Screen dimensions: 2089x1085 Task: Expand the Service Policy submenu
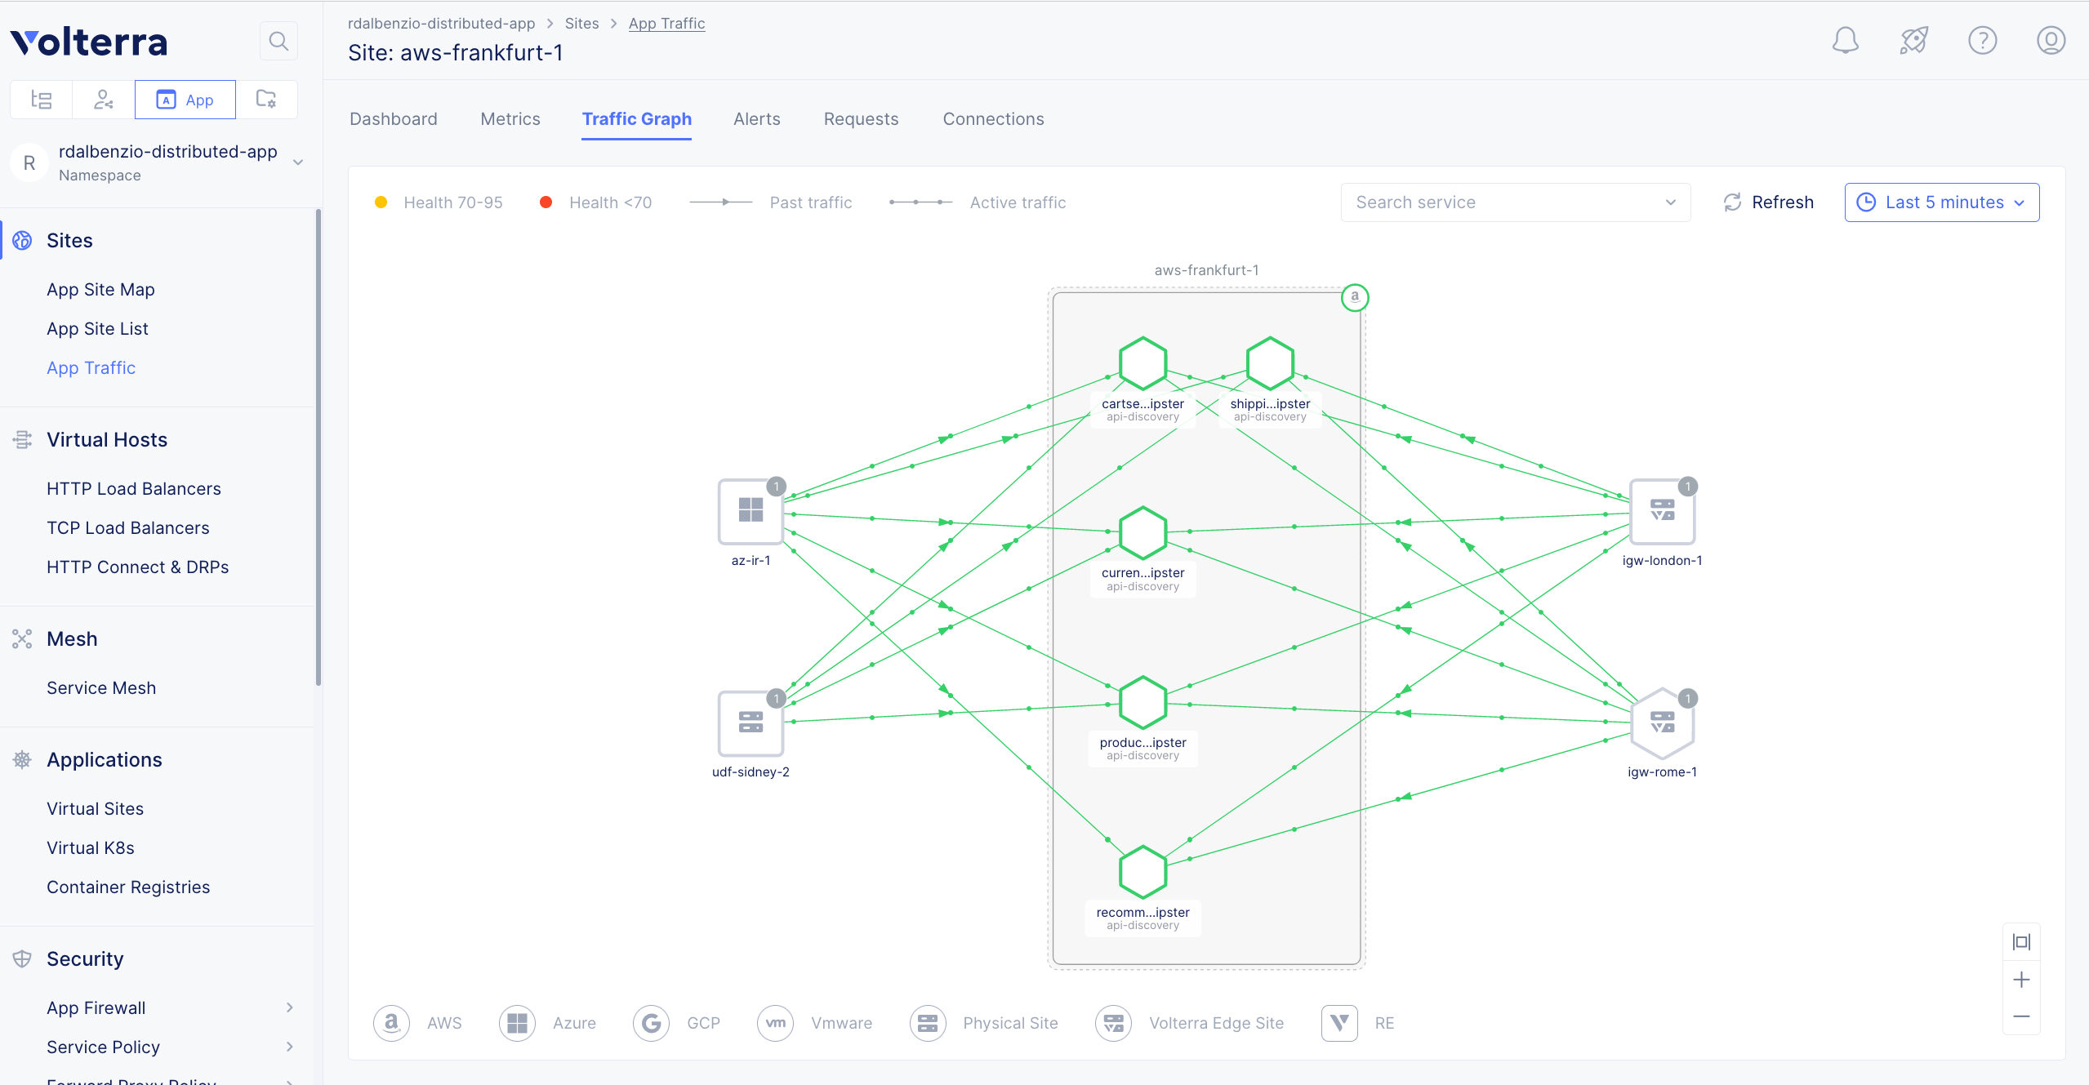coord(290,1047)
